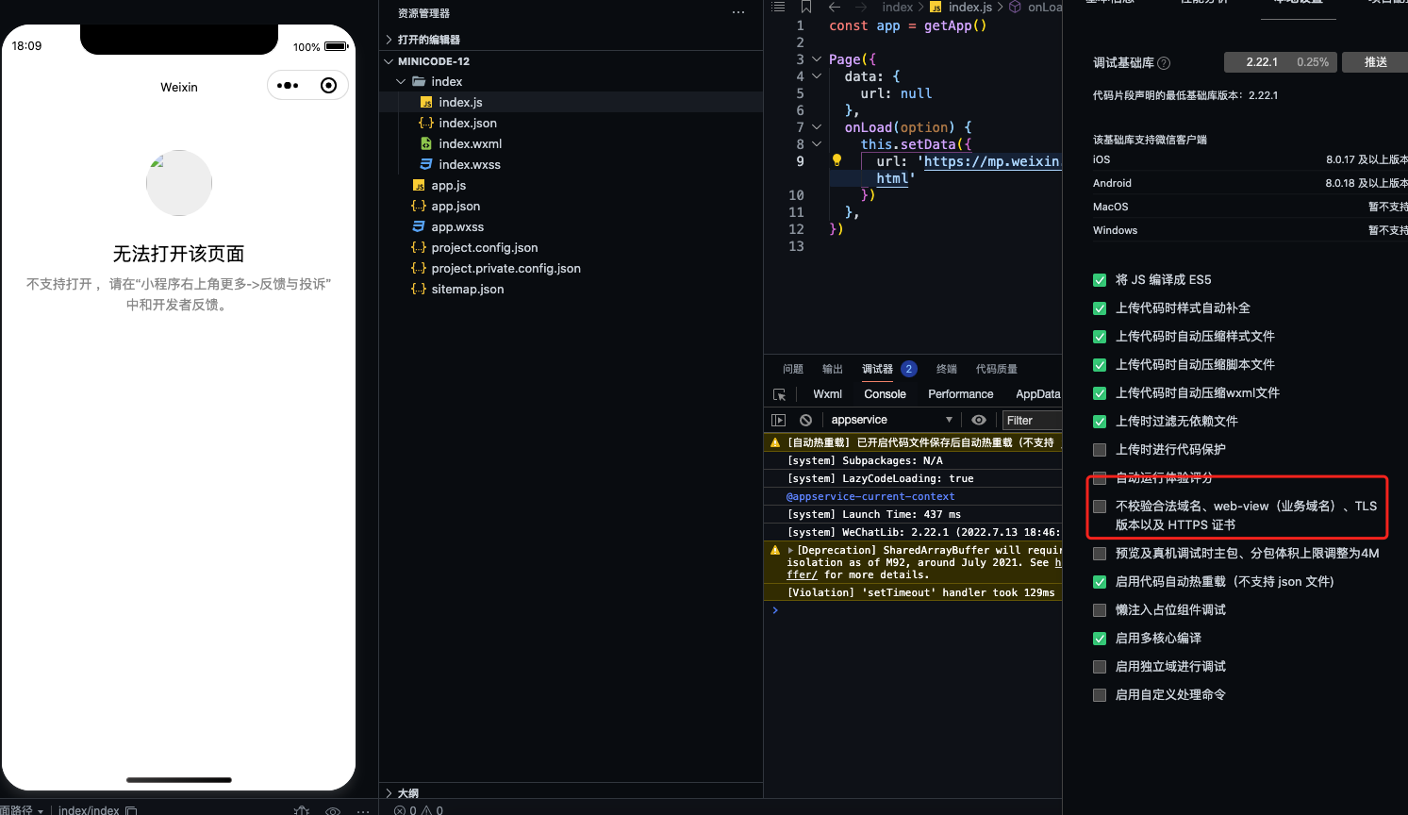
Task: Enable 启用自定义处理命令 checkbox
Action: tap(1100, 695)
